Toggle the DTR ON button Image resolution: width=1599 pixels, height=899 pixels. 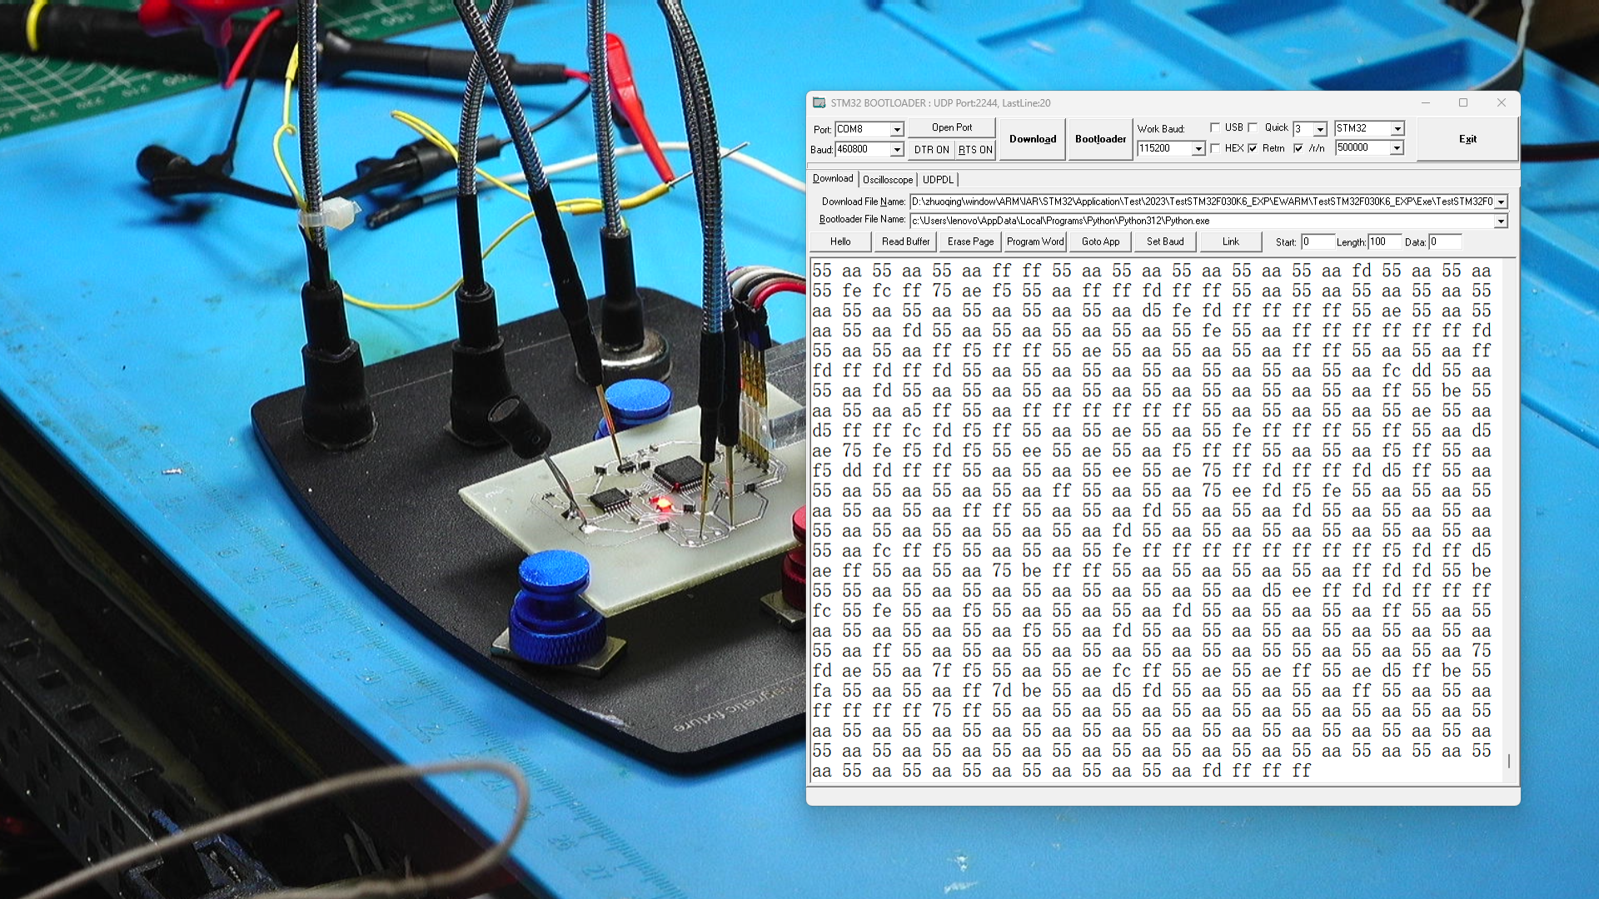[x=931, y=150]
